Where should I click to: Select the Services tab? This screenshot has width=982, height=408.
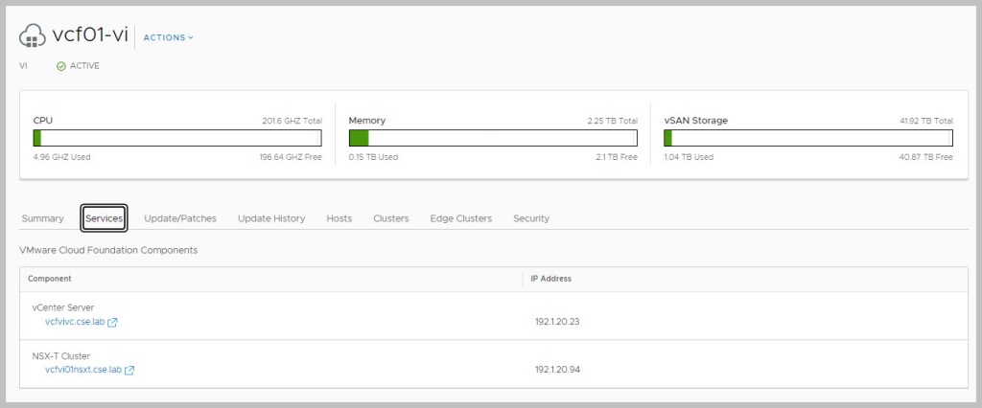[104, 218]
